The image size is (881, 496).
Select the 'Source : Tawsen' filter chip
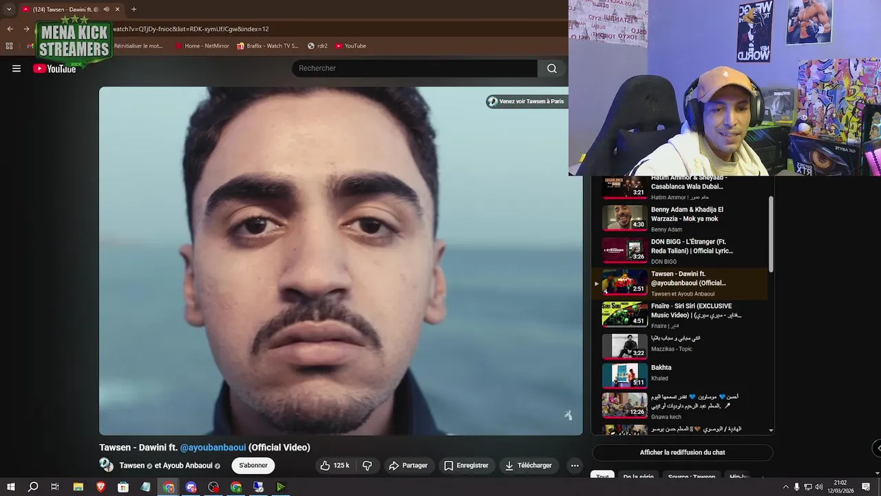click(692, 477)
